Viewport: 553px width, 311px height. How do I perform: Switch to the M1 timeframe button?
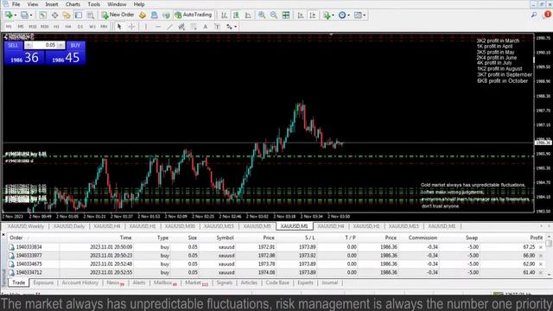(x=9, y=27)
